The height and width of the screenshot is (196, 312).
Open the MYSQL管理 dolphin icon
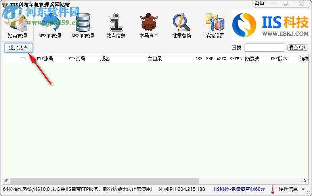50,25
